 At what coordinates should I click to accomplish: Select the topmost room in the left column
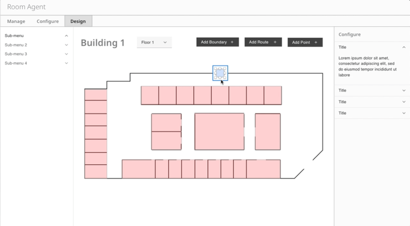pyautogui.click(x=95, y=94)
